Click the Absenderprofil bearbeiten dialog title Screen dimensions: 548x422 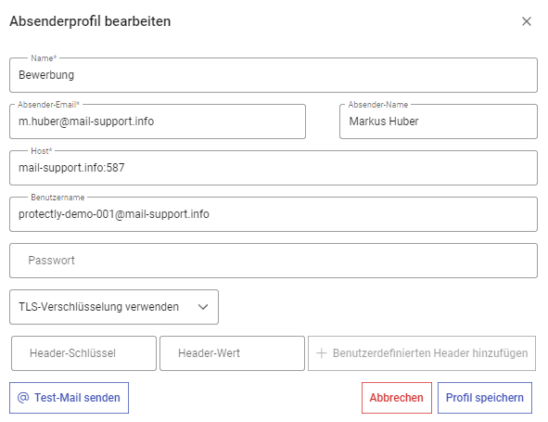tap(90, 21)
